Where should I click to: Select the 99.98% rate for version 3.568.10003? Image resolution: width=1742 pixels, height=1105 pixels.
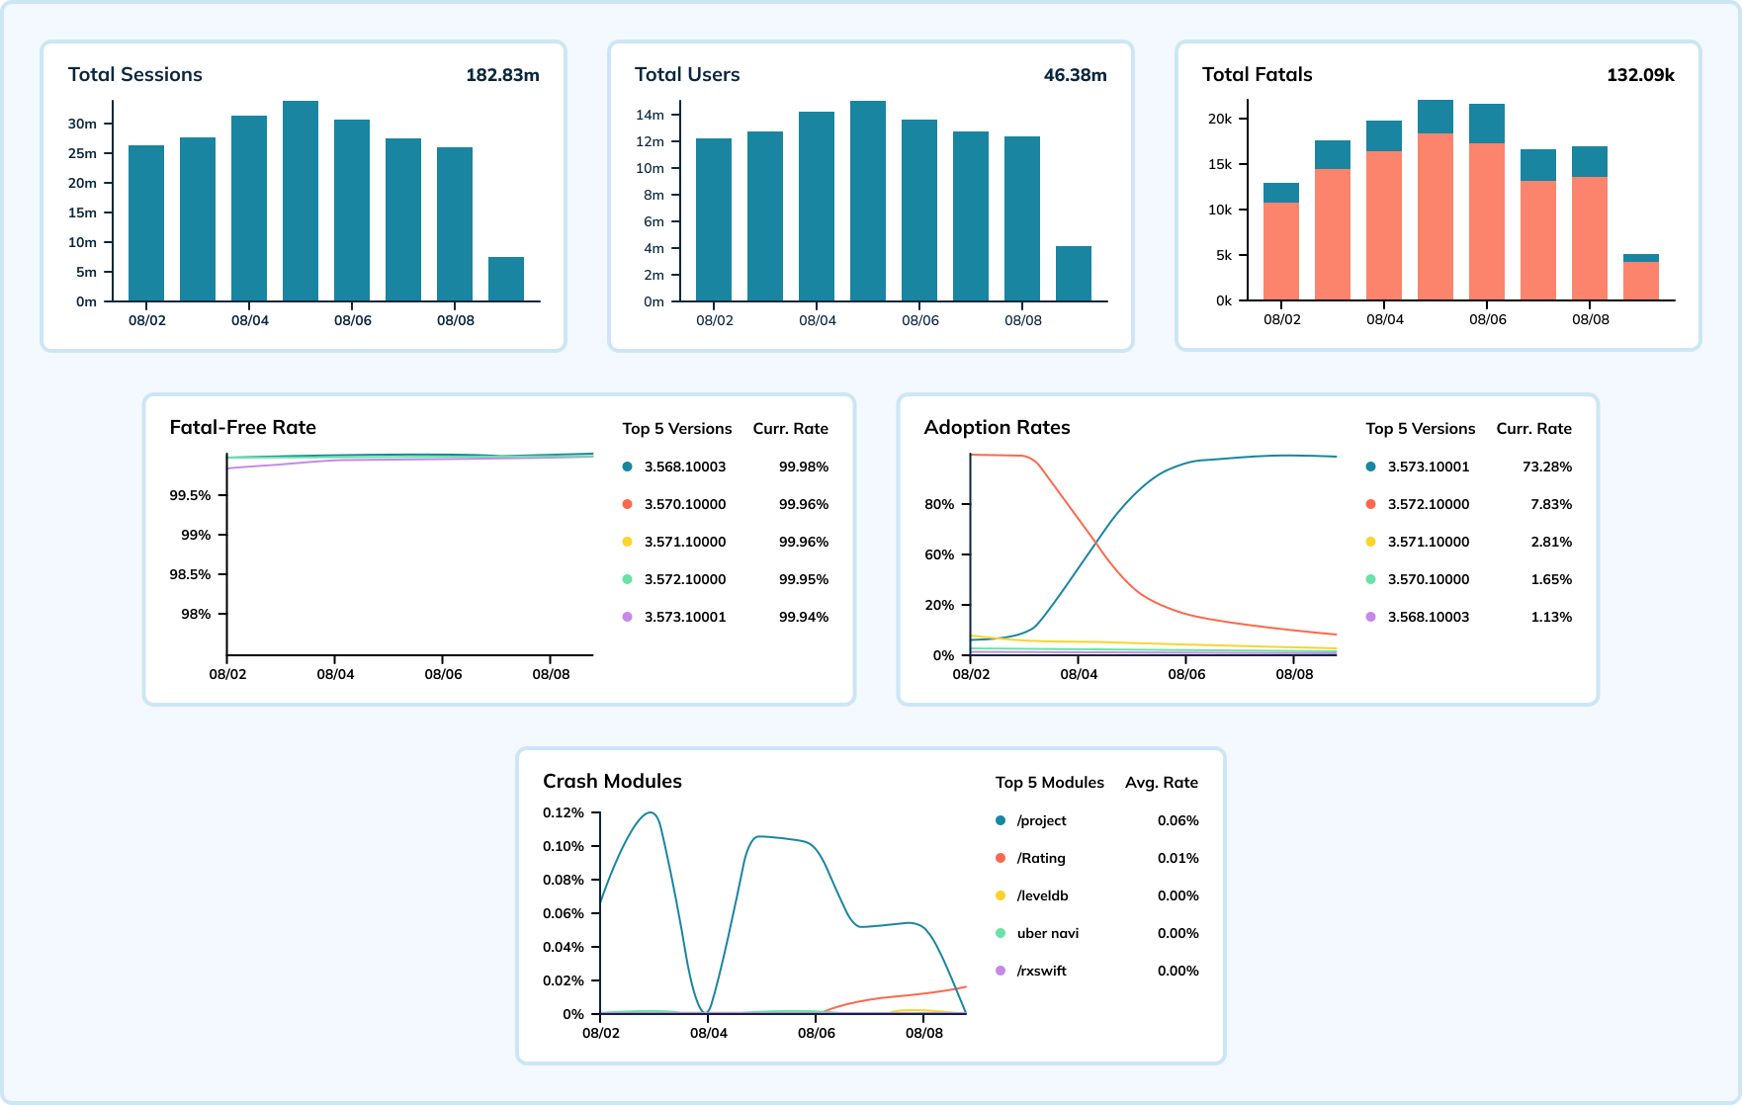pos(804,467)
